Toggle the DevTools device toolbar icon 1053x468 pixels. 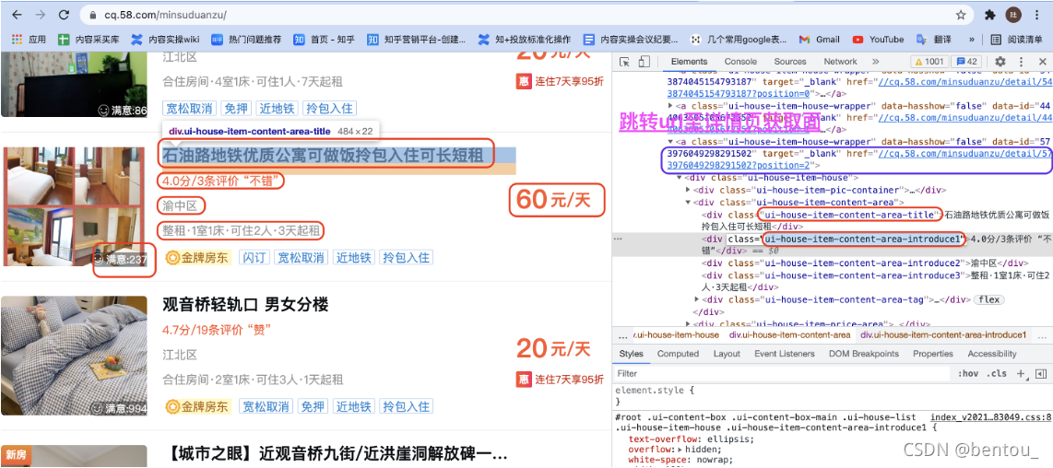pyautogui.click(x=644, y=62)
